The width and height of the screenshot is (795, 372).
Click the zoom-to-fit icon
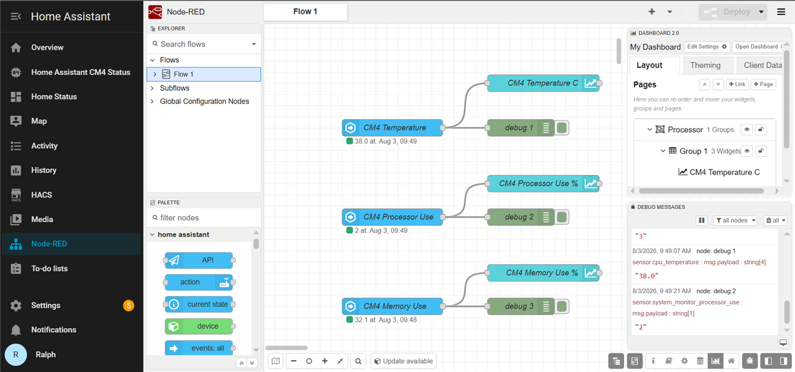340,361
